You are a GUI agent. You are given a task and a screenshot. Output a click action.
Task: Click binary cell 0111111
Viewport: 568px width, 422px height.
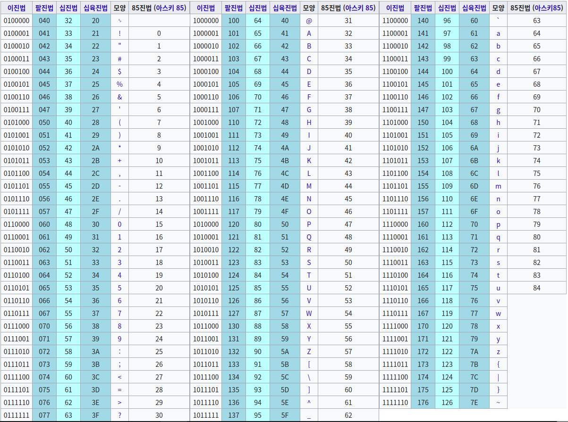point(17,415)
